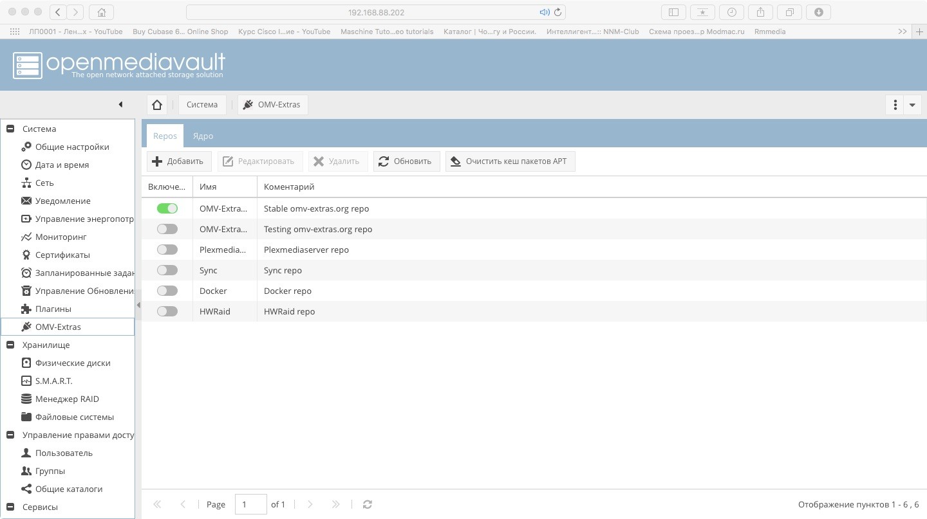Enable the Sync repo toggle
Viewport: 927px width, 519px height.
tap(167, 270)
